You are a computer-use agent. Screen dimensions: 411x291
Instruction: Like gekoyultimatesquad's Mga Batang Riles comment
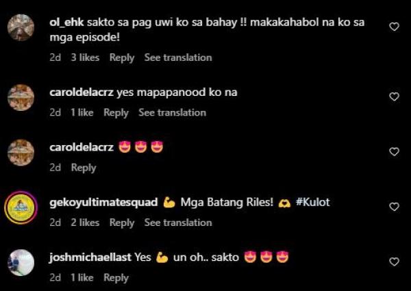394,207
